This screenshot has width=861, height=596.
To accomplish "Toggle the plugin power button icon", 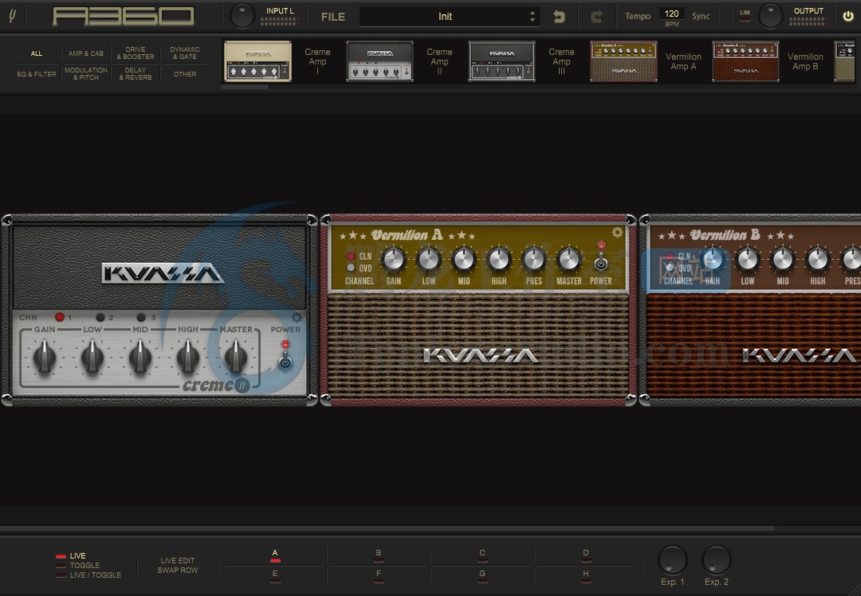I will [x=847, y=16].
